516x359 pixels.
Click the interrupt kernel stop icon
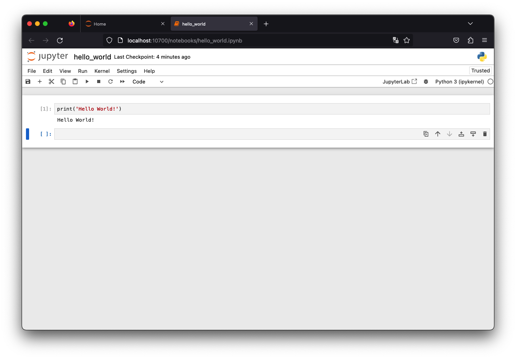(x=99, y=81)
